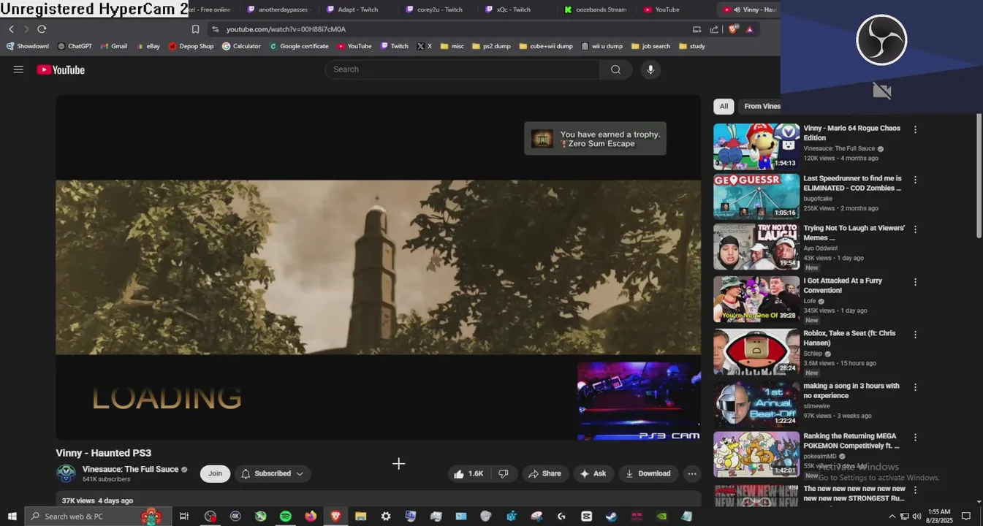This screenshot has height=526, width=983.
Task: Open Steam from the taskbar
Action: click(x=611, y=516)
